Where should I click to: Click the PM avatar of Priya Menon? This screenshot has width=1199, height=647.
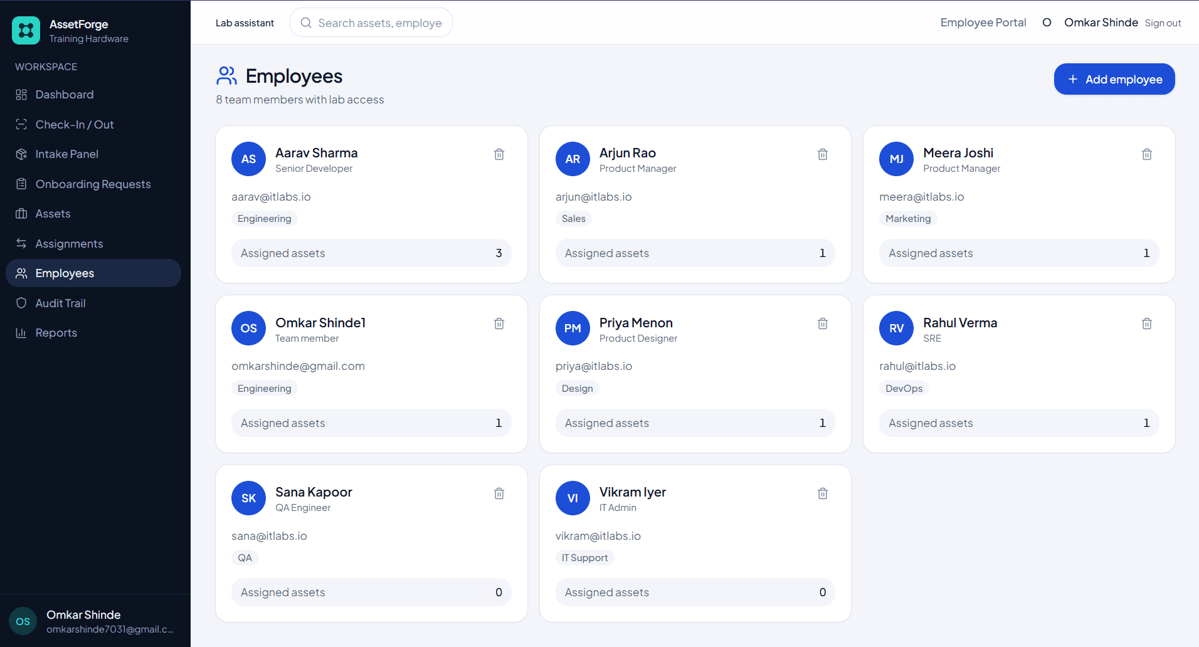pos(573,329)
